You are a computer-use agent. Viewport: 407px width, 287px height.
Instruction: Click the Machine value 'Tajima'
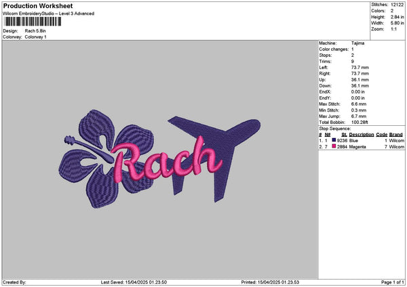[357, 43]
